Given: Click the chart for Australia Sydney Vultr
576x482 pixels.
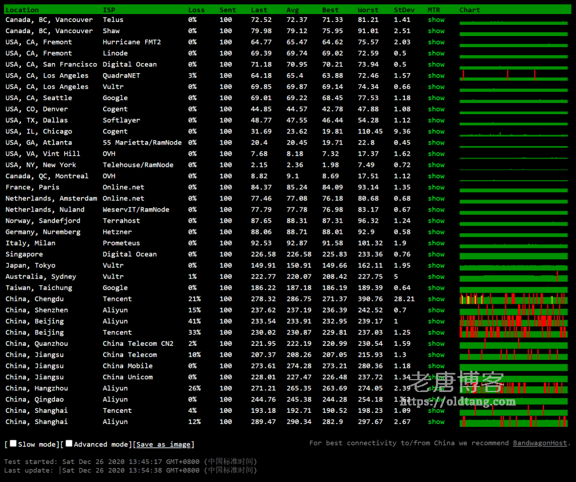Looking at the screenshot, I should (x=513, y=277).
